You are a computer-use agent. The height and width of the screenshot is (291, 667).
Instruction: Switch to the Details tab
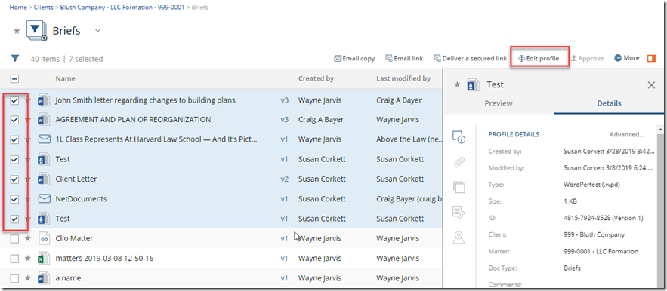609,103
